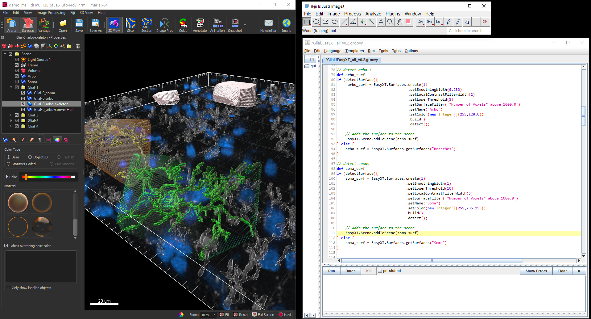Take a Snapshot of the scene
Screen dimensions: 591x319
(x=235, y=25)
